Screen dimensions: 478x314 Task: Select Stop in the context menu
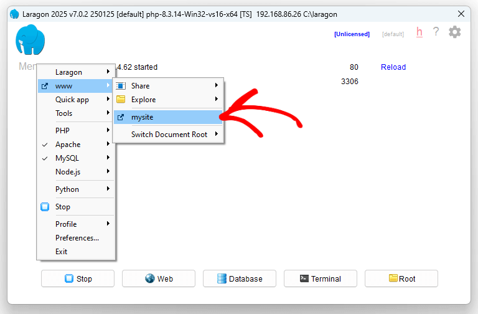(75, 207)
